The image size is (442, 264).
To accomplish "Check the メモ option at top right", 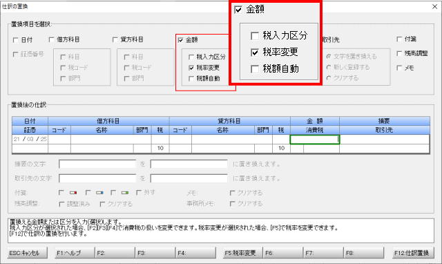I will tap(399, 68).
